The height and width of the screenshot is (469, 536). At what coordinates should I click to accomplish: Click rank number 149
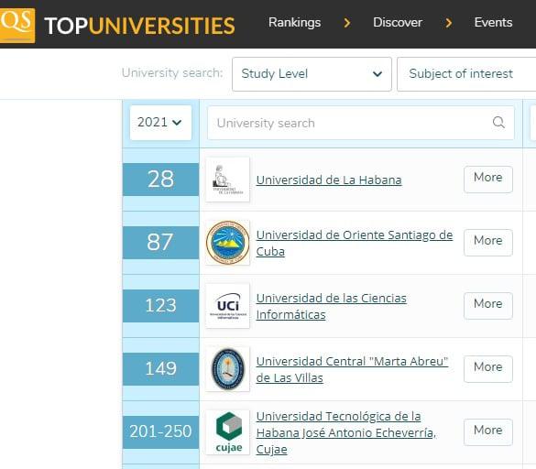[x=160, y=369]
